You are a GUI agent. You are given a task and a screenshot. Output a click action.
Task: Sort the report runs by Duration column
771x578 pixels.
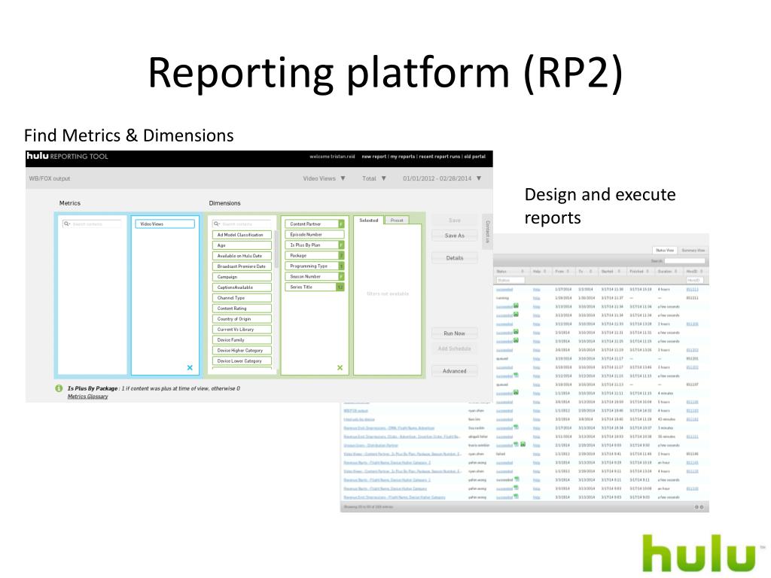(x=669, y=271)
